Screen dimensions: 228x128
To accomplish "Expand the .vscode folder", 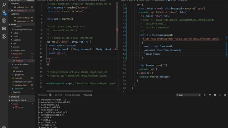I will click(x=17, y=40).
